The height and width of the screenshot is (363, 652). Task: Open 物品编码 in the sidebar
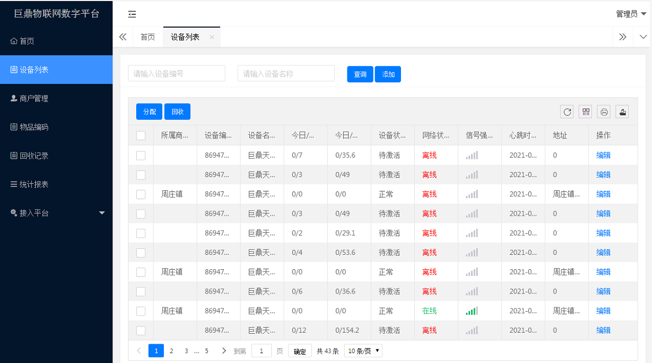[56, 127]
